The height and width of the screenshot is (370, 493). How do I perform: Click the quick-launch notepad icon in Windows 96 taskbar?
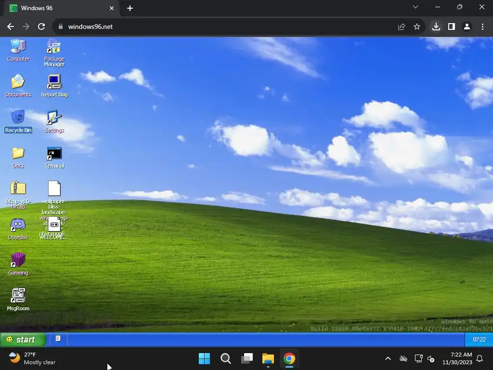click(58, 339)
